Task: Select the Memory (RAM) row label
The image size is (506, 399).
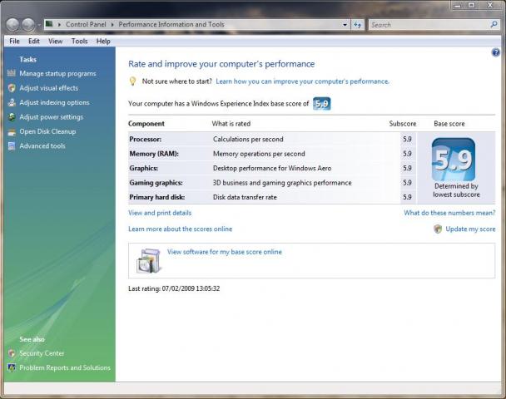Action: [154, 154]
